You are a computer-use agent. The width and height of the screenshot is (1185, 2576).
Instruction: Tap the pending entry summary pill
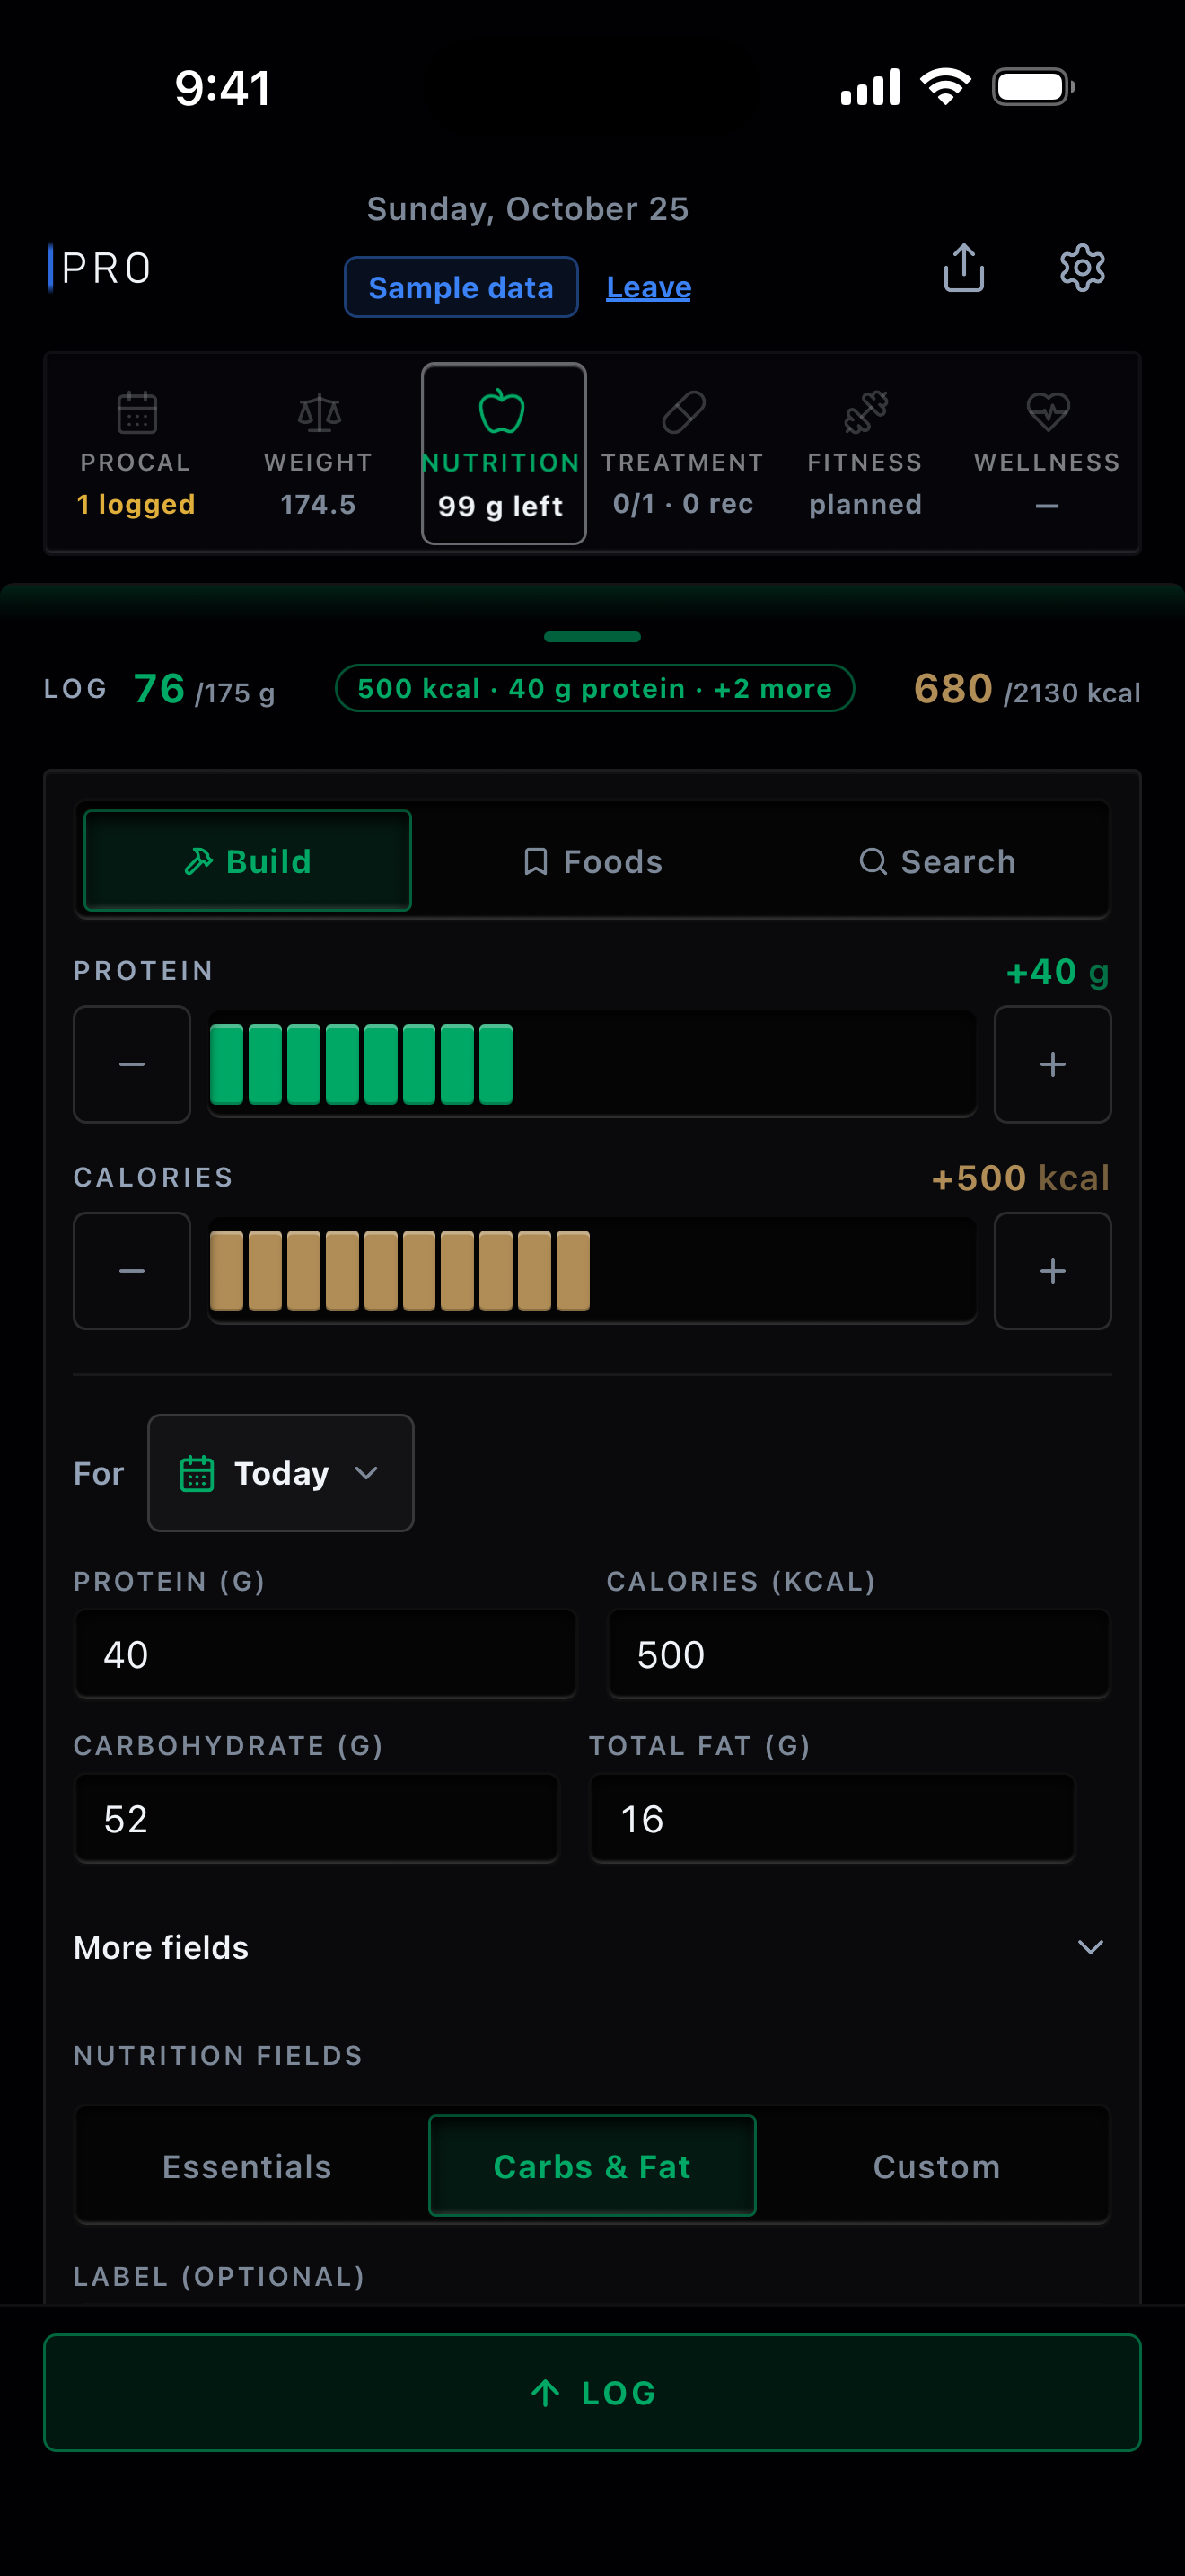594,688
